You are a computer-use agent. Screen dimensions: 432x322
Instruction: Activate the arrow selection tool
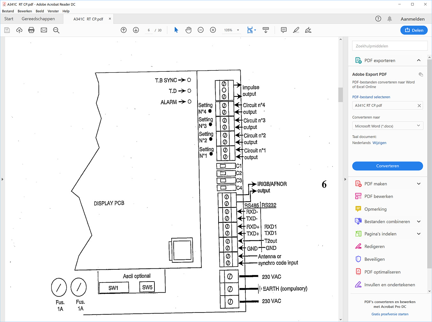tap(176, 30)
